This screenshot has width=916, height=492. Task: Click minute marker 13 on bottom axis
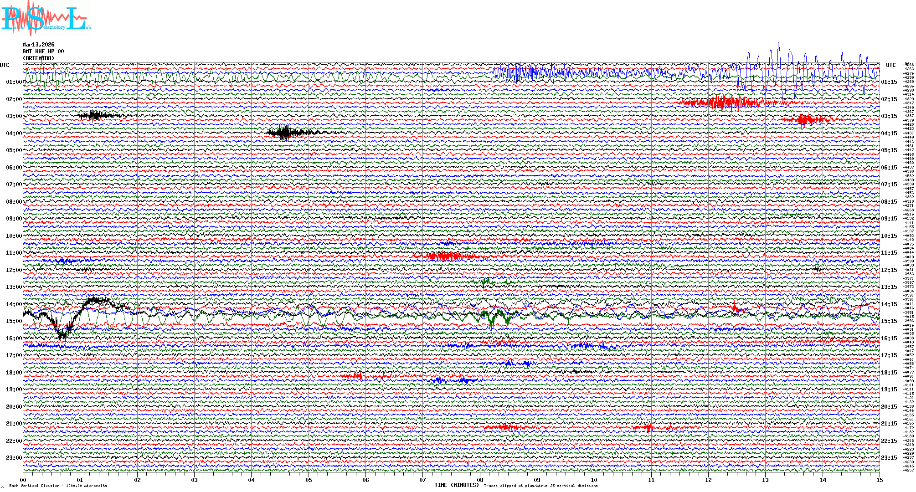click(765, 480)
